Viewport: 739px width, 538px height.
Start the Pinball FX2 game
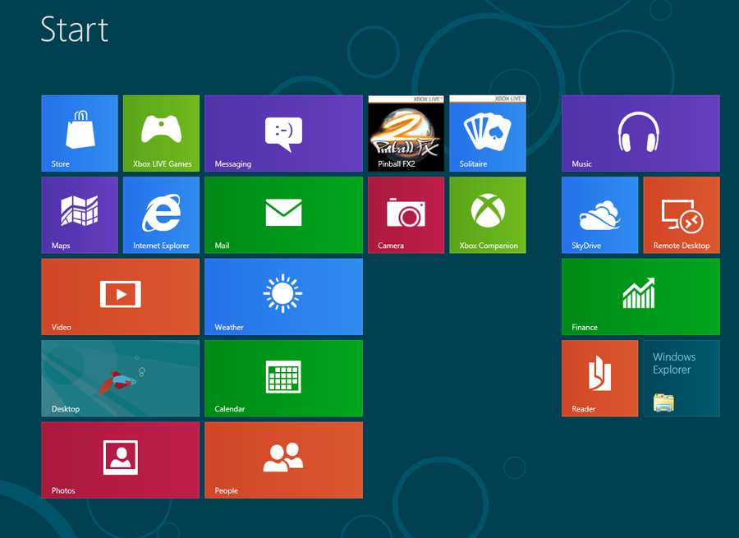(x=406, y=133)
